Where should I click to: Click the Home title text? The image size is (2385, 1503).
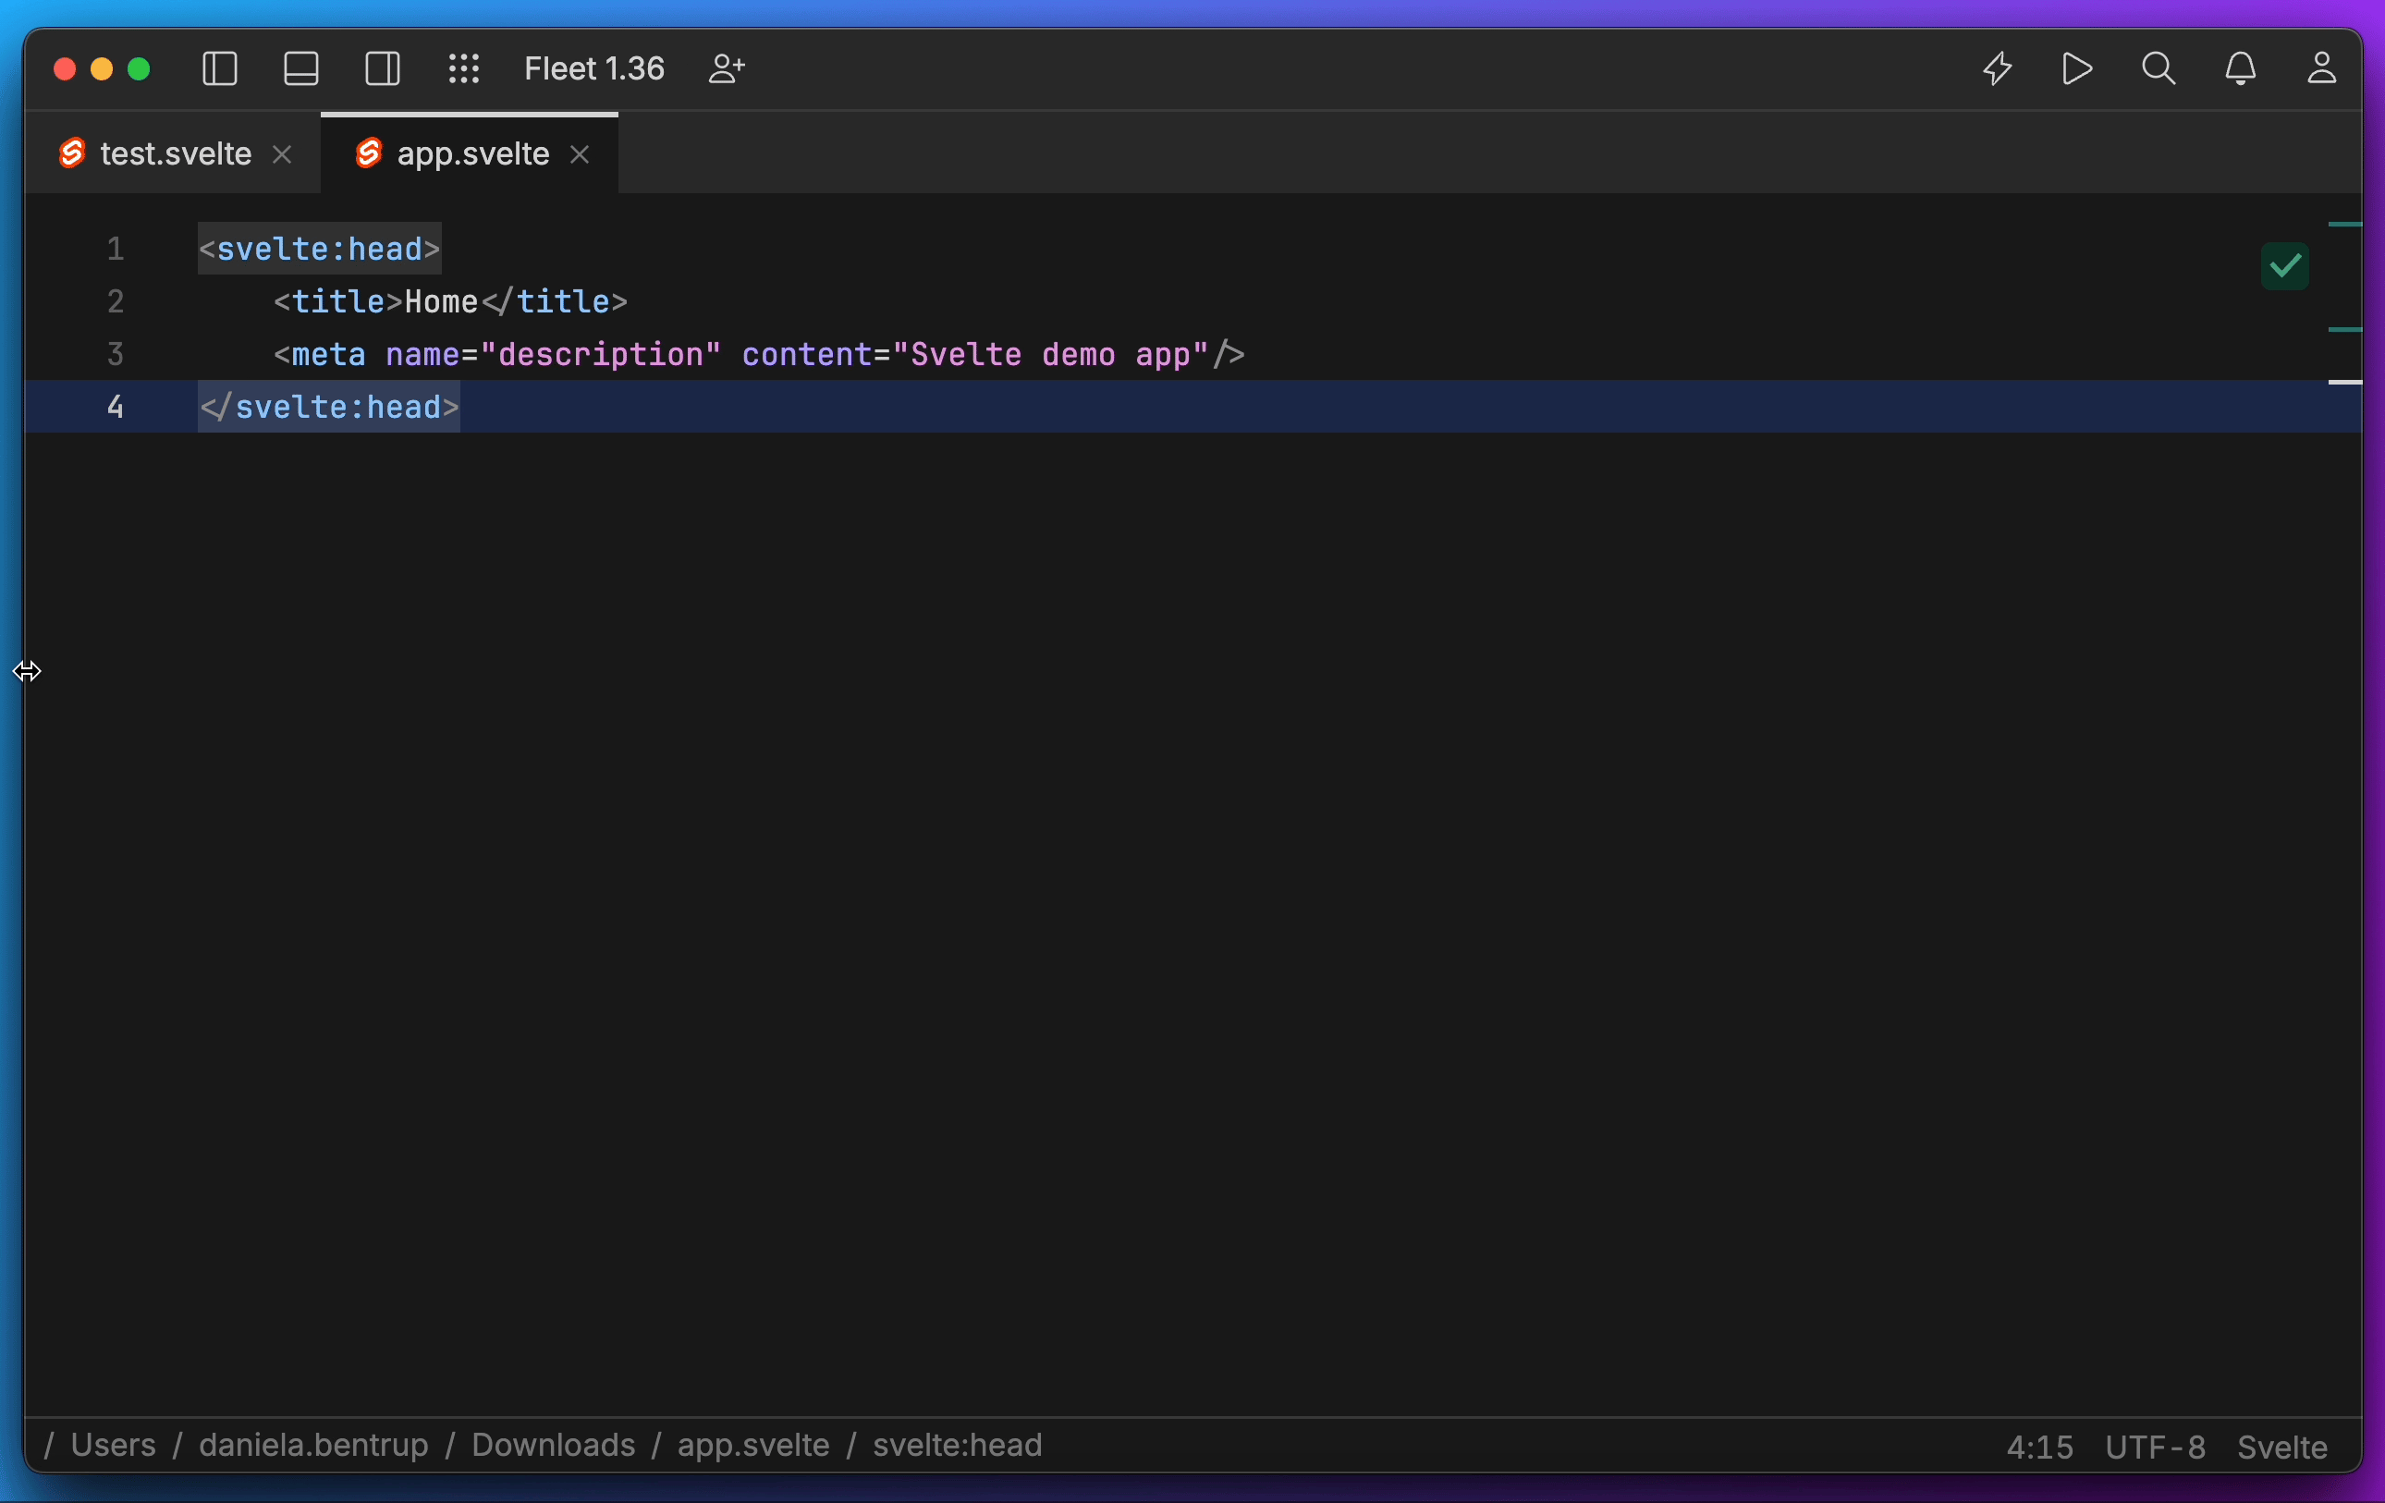442,302
